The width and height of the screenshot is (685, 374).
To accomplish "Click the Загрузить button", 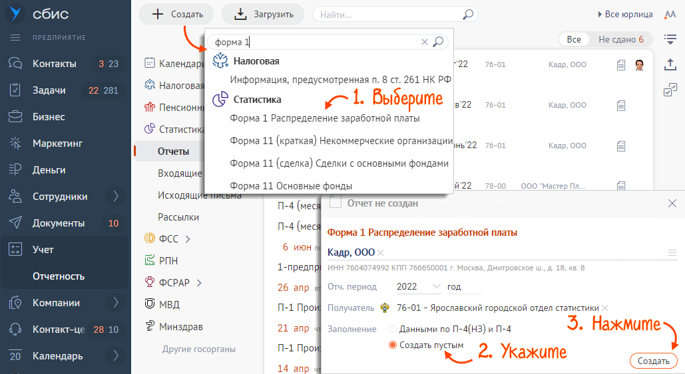I will tap(263, 15).
